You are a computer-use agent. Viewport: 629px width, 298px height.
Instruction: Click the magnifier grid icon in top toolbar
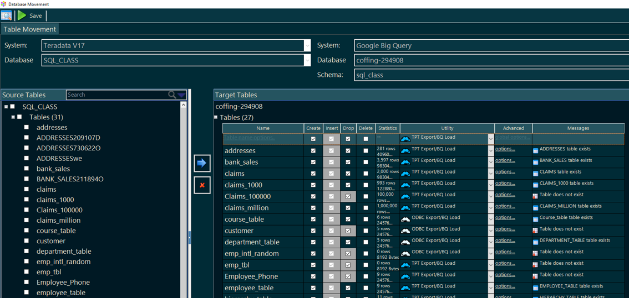[x=7, y=15]
